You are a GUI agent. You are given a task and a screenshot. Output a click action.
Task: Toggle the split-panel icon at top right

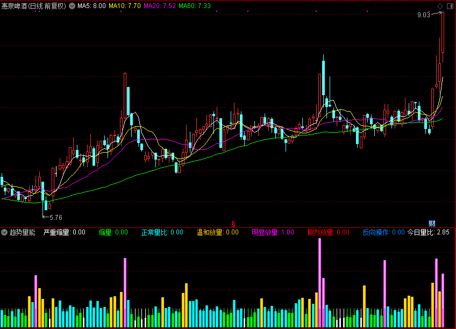450,6
